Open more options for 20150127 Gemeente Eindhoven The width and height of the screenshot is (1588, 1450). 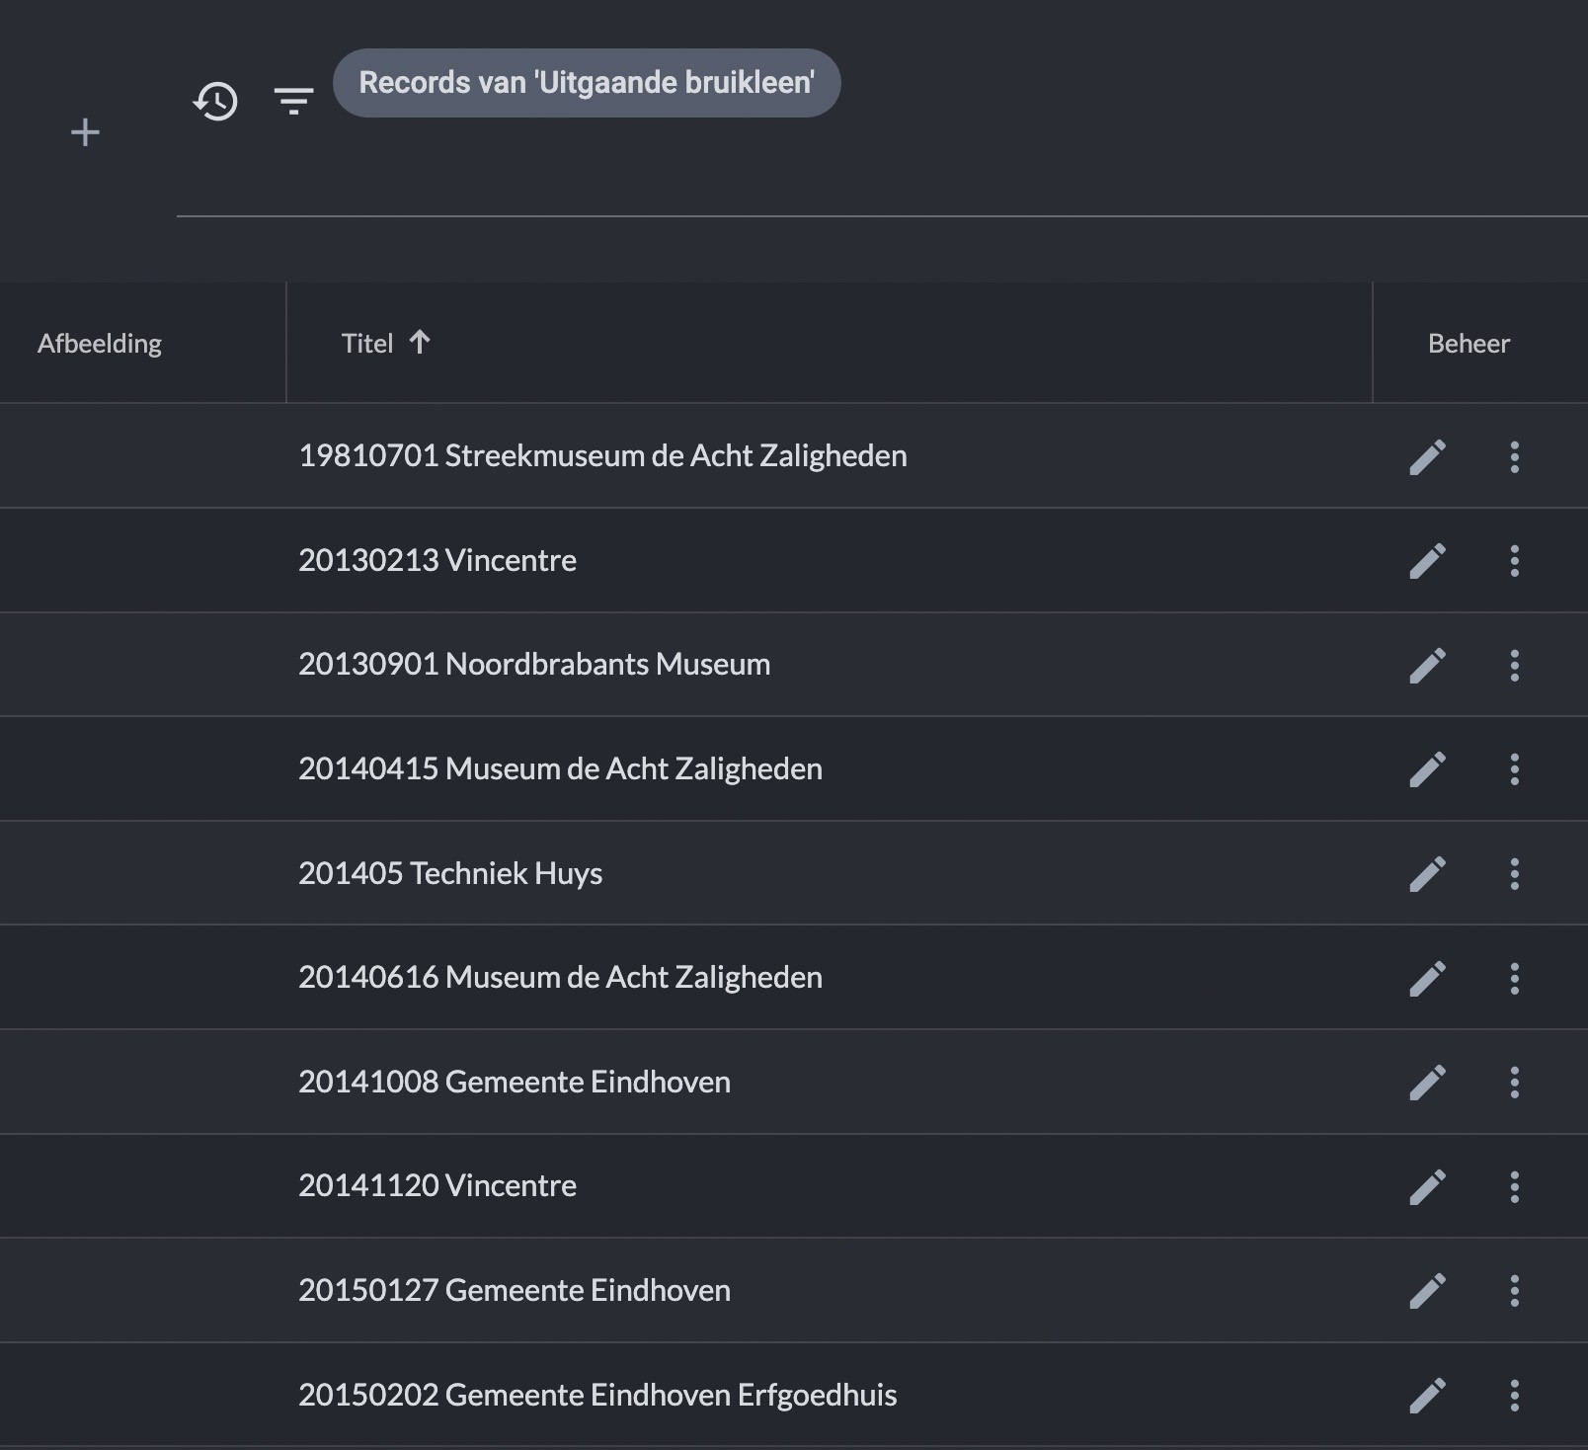click(1514, 1291)
